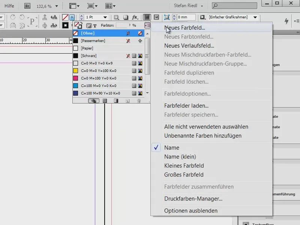
Task: Open the control panel flyout menu
Action: point(297,21)
